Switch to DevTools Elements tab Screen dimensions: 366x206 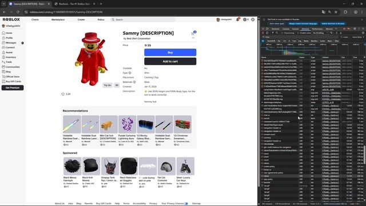point(276,29)
